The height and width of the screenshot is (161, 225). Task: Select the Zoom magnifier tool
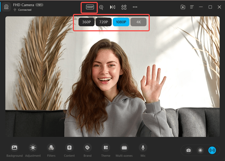click(x=101, y=7)
